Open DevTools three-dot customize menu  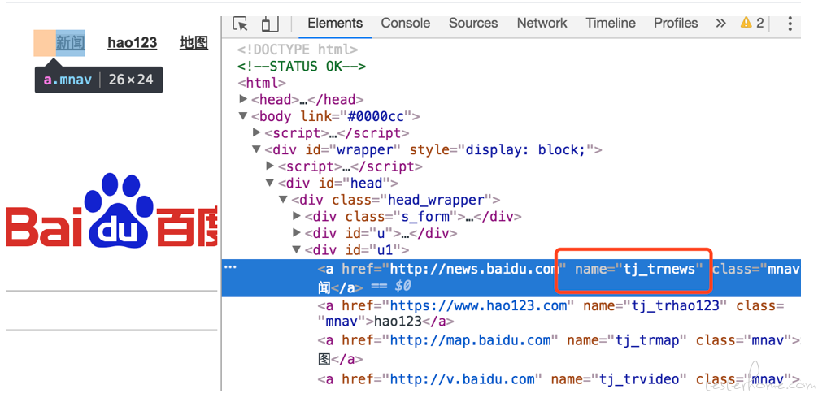(x=790, y=24)
